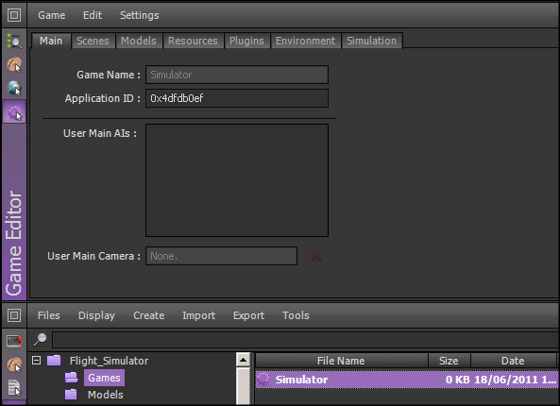Screen dimensions: 560x406
Task: Sort by Date column header
Action: click(513, 361)
